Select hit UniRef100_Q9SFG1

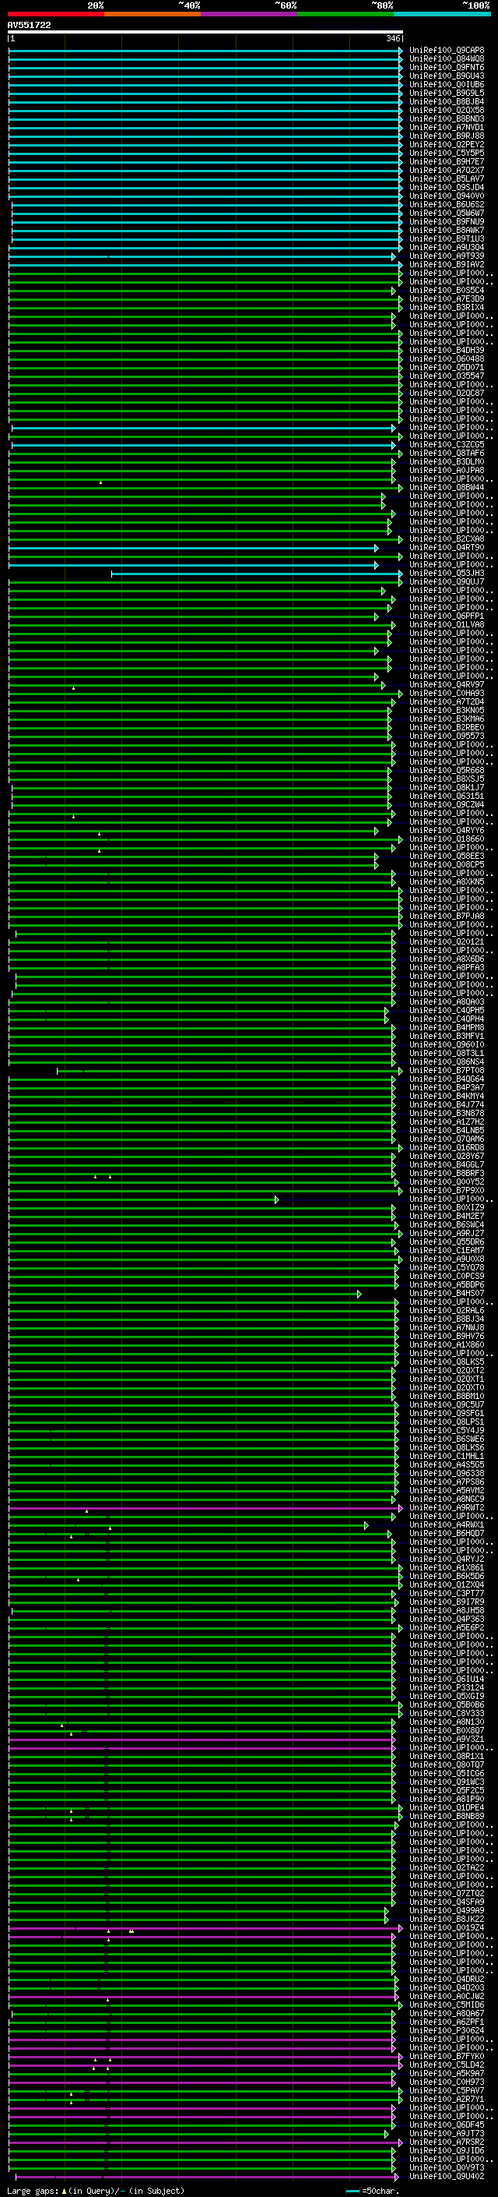point(446,1414)
